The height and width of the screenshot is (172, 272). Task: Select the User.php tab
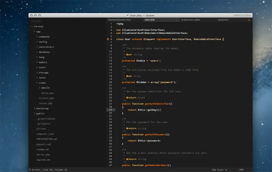150,20
